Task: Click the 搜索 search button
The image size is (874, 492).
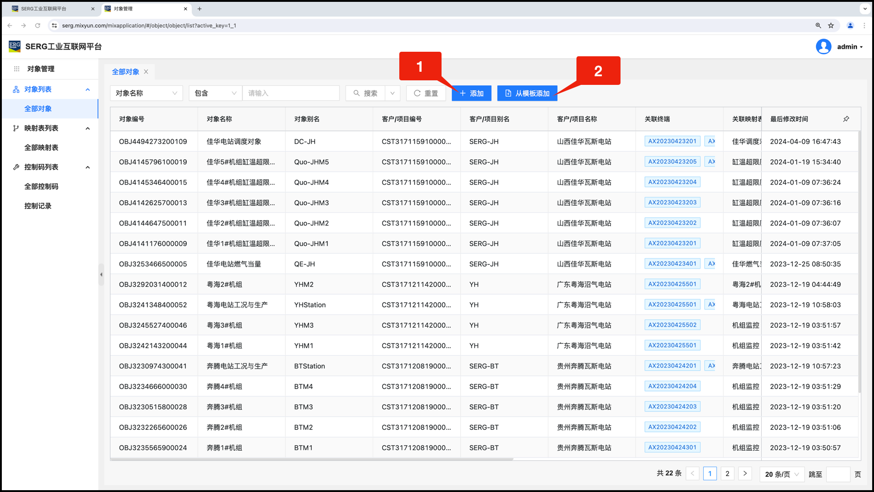Action: [x=366, y=93]
